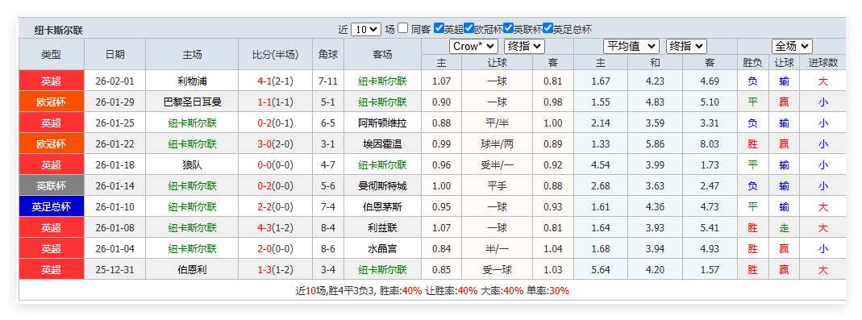The image size is (862, 320).
Task: Click the 英足总杯 type cell on 26-01-10
Action: click(51, 206)
